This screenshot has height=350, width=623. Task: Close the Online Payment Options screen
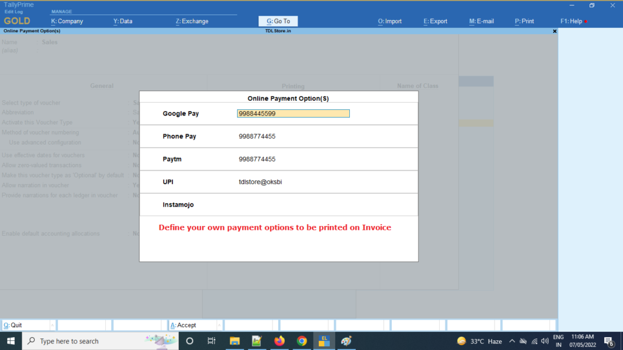(554, 31)
